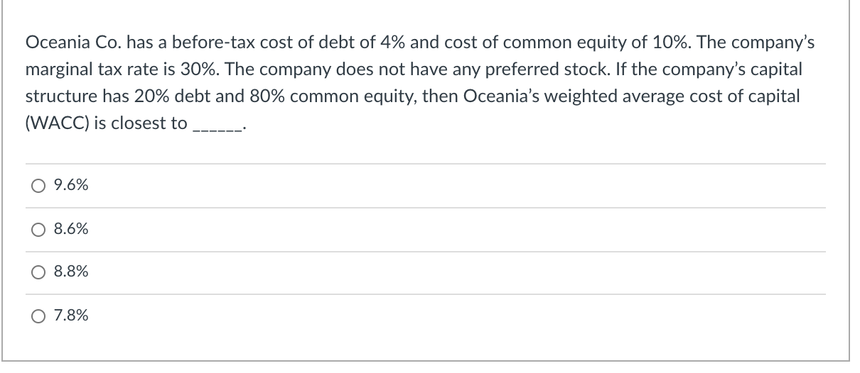860x373 pixels.
Task: Click the 8.8% answer label text
Action: (x=71, y=272)
